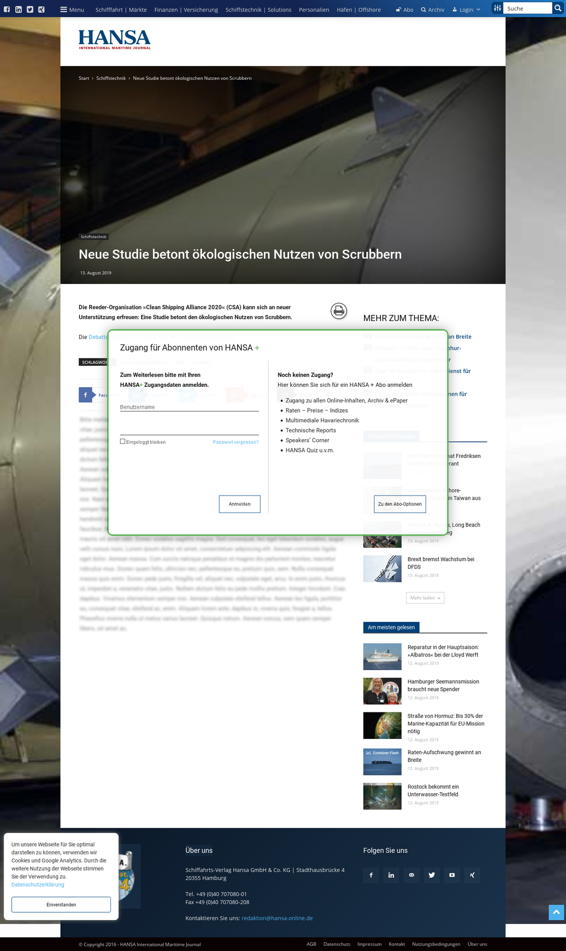Viewport: 566px width, 951px height.
Task: Open AGB footer link
Action: point(312,944)
